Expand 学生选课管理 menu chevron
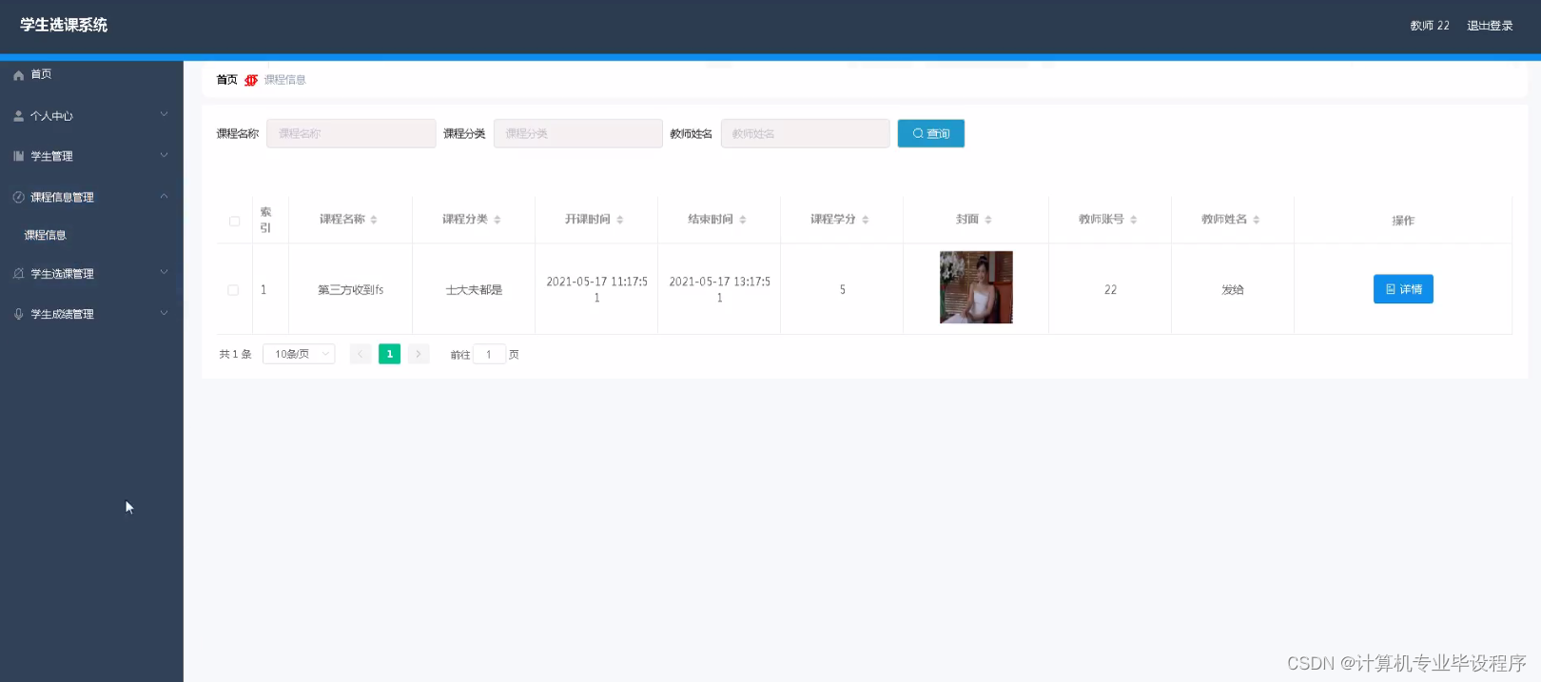 (164, 272)
